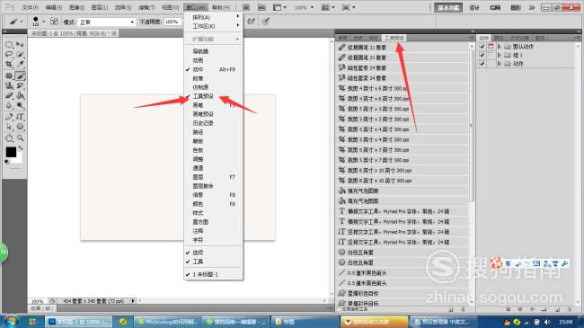
Task: Click the 基本功能 workspace button
Action: 448,7
